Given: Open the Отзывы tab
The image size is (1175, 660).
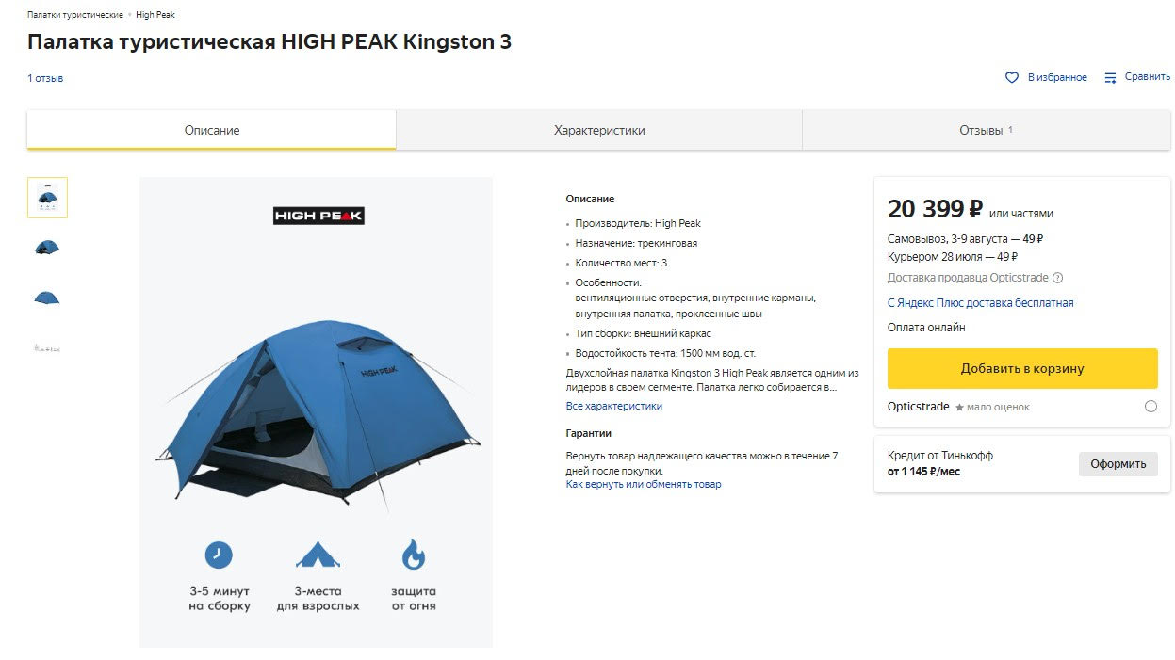Looking at the screenshot, I should coord(986,130).
